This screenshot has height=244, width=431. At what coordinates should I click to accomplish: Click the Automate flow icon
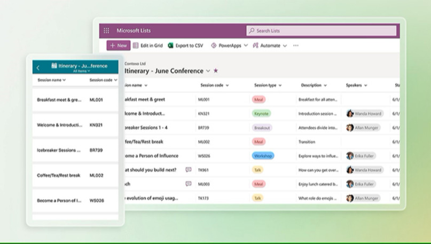255,46
